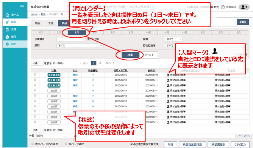Image resolution: width=253 pixels, height=148 pixels.
Task: Switch to the 見積 tab
Action: click(x=37, y=23)
